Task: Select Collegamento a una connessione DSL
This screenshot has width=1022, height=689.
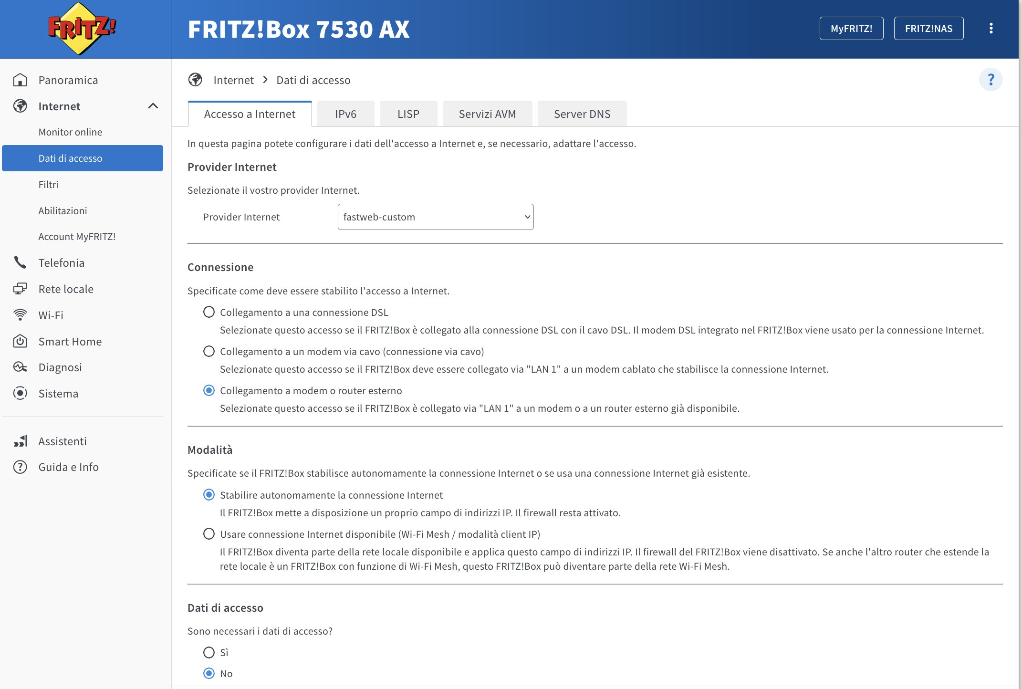Action: pyautogui.click(x=209, y=312)
